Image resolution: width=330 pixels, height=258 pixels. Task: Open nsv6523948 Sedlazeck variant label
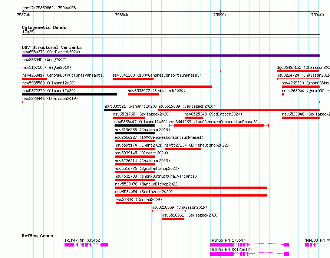306,114
